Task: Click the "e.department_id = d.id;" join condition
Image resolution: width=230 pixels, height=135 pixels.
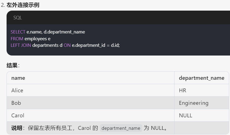Action: coord(96,45)
